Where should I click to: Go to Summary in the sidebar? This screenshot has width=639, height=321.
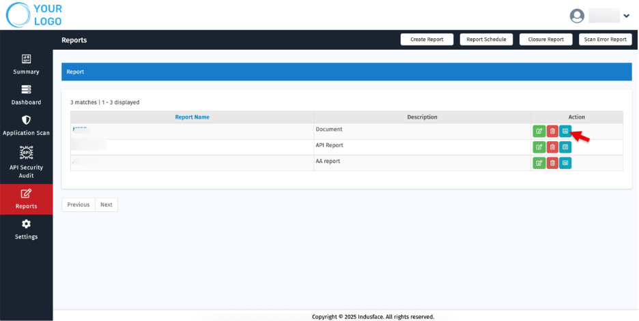point(26,64)
